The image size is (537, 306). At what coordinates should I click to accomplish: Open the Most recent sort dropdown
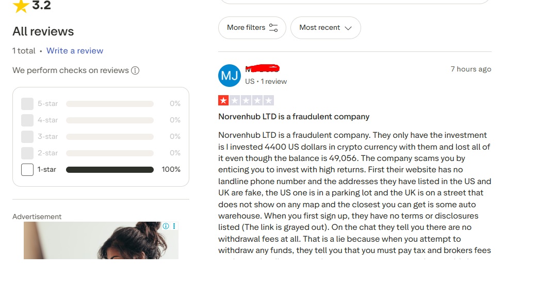click(325, 28)
